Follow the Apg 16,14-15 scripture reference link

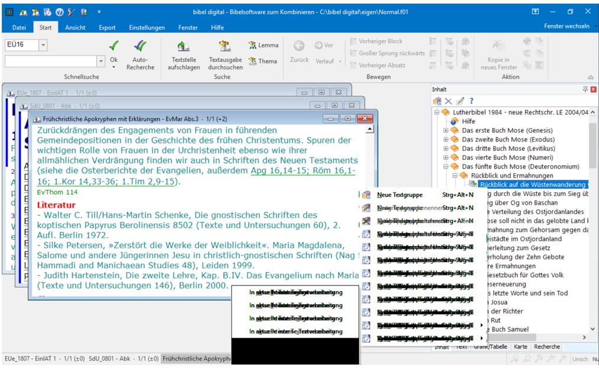coord(283,170)
